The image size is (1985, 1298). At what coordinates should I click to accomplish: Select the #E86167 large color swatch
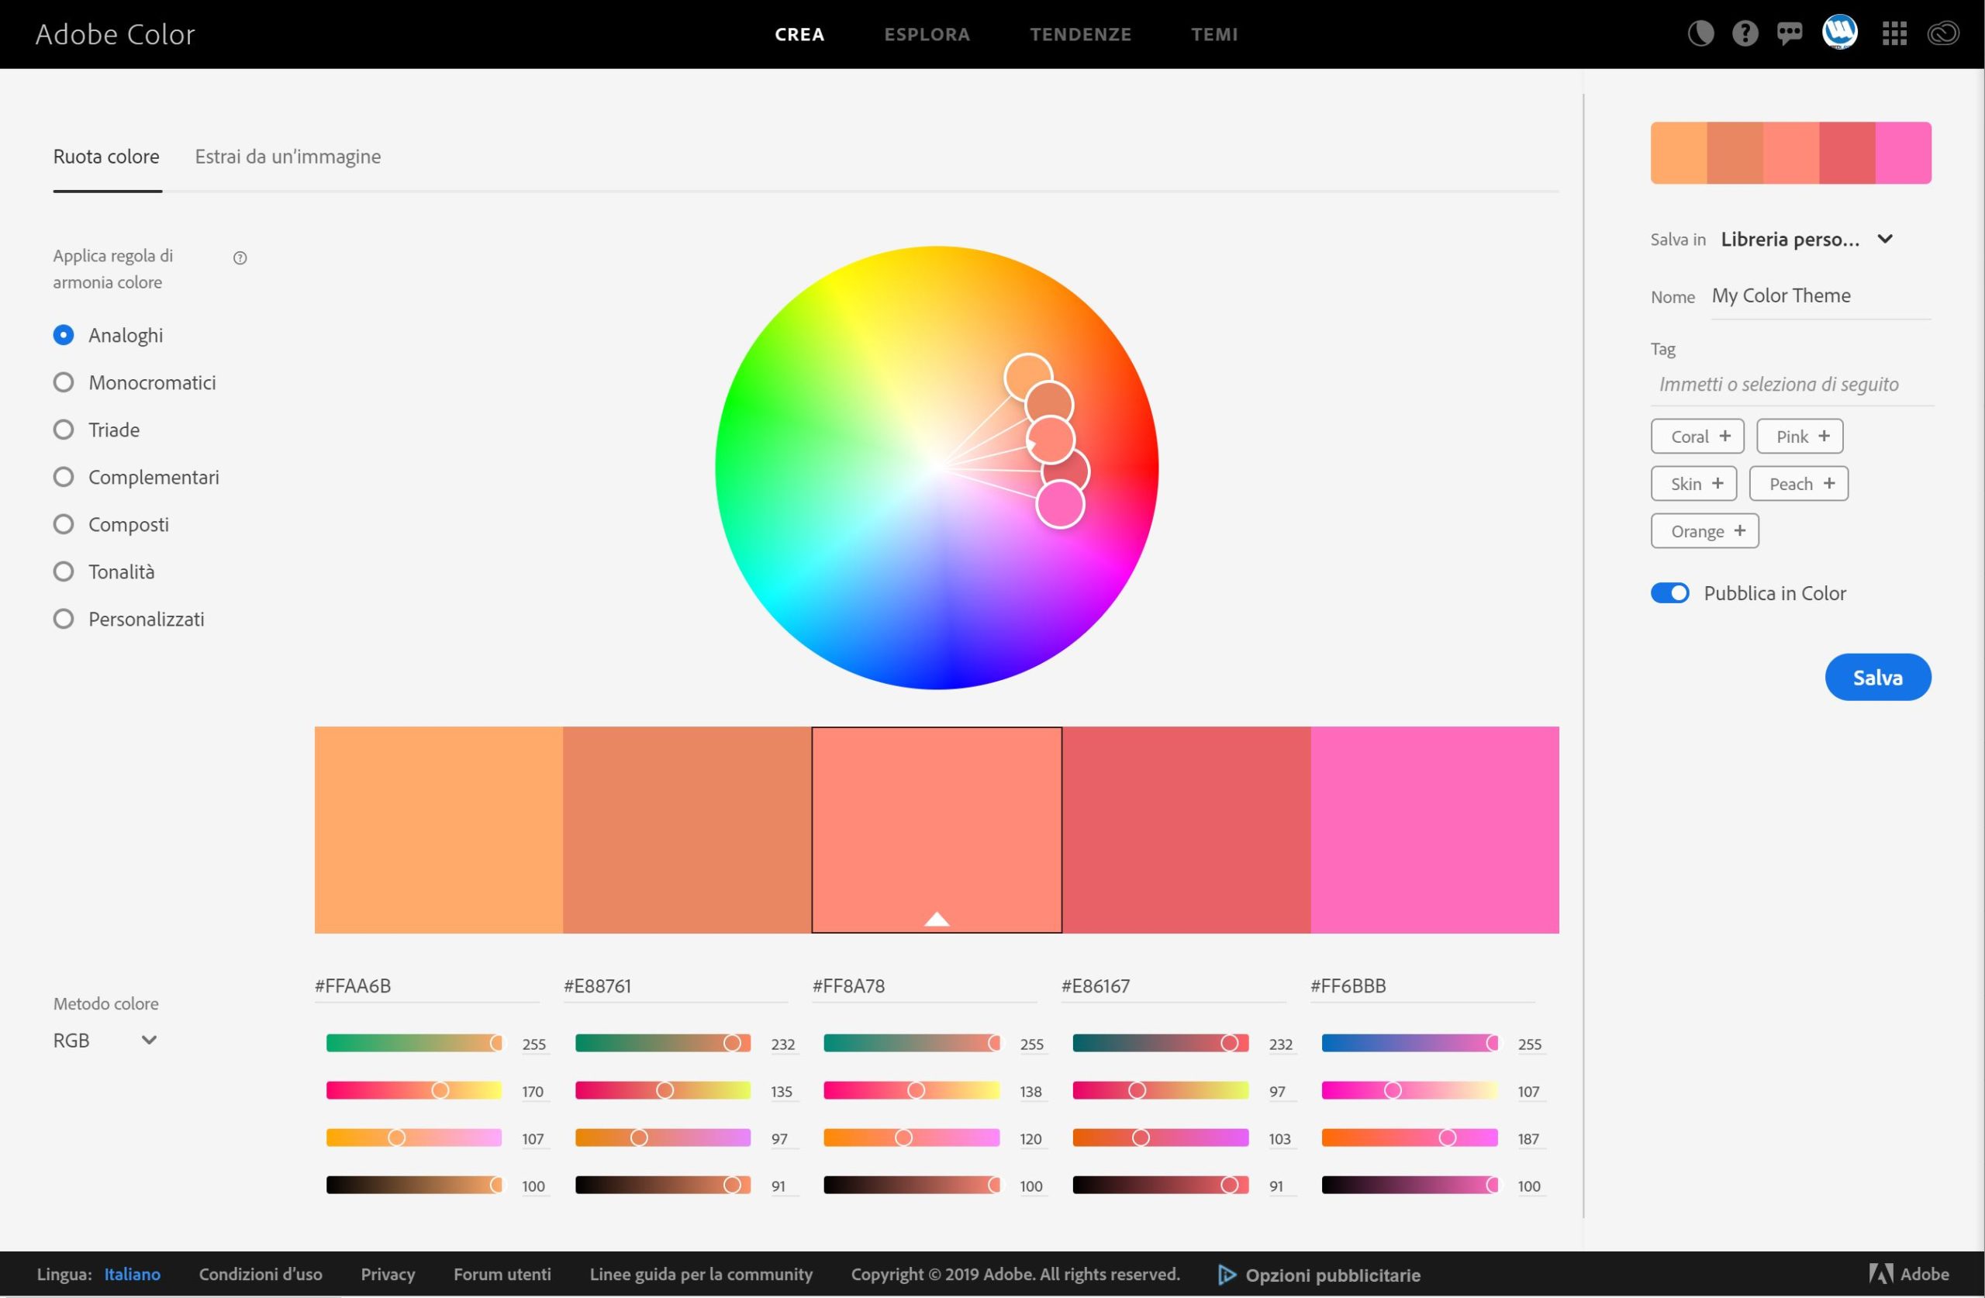coord(1186,830)
